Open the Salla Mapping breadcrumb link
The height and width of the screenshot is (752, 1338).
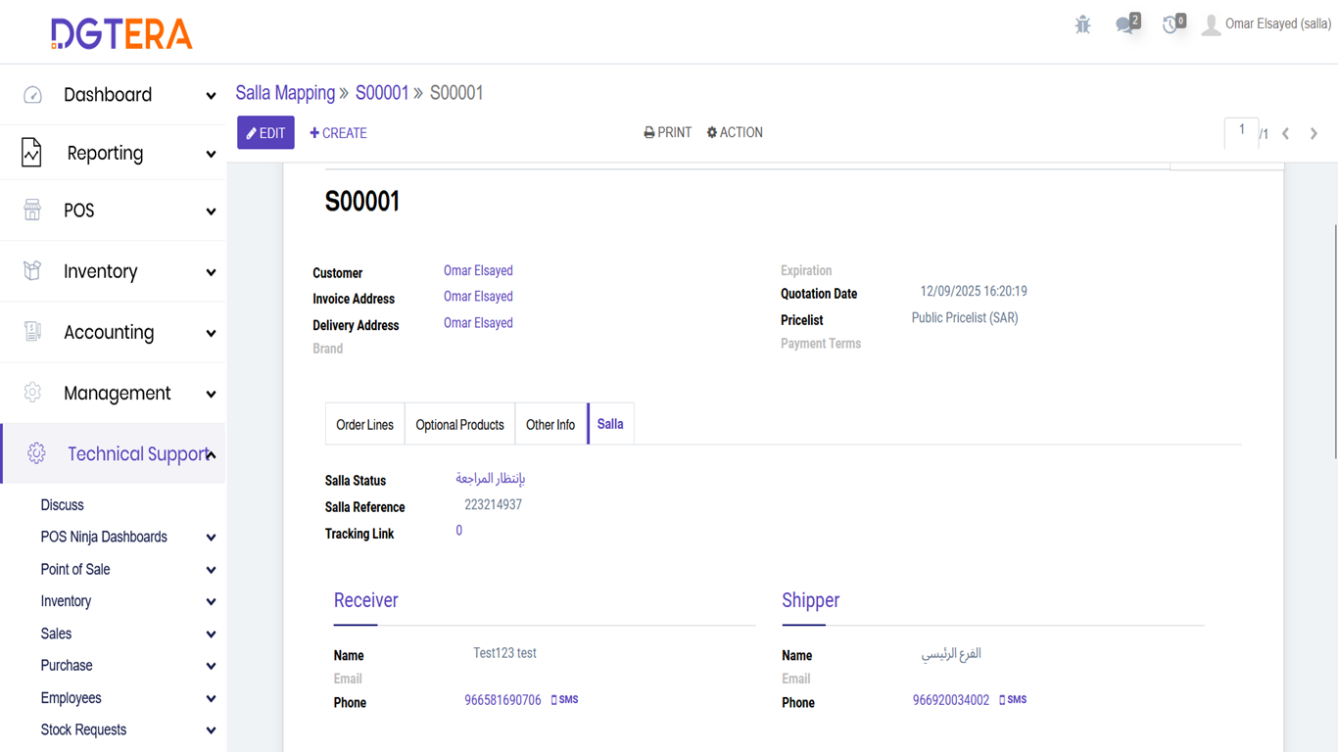[285, 93]
